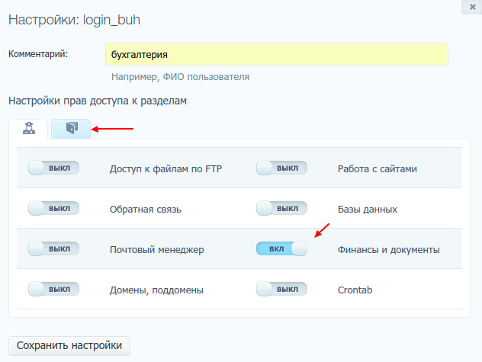
Task: Enable the Crontab access switch
Action: [x=281, y=289]
